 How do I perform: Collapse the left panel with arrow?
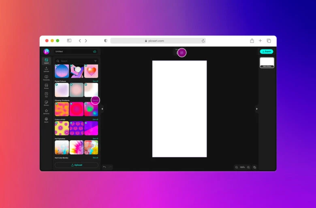[x=102, y=109]
